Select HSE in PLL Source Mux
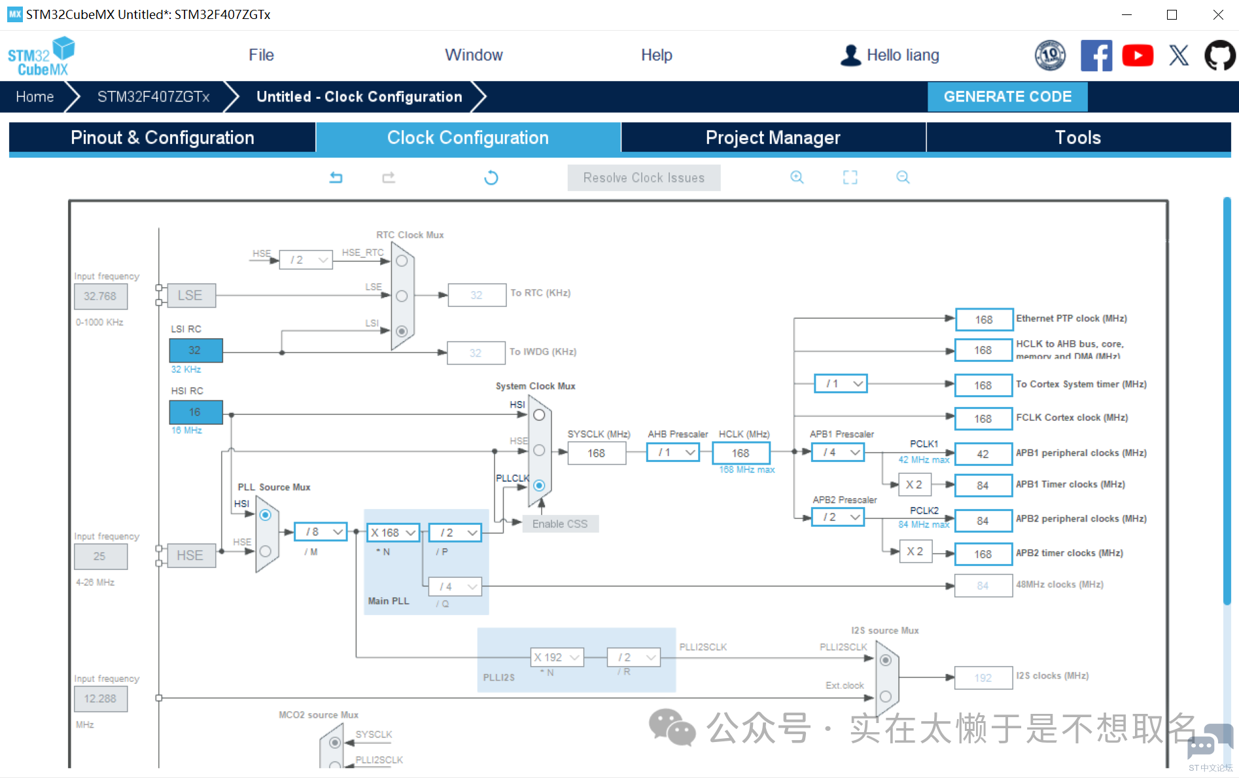This screenshot has width=1239, height=778. 265,551
